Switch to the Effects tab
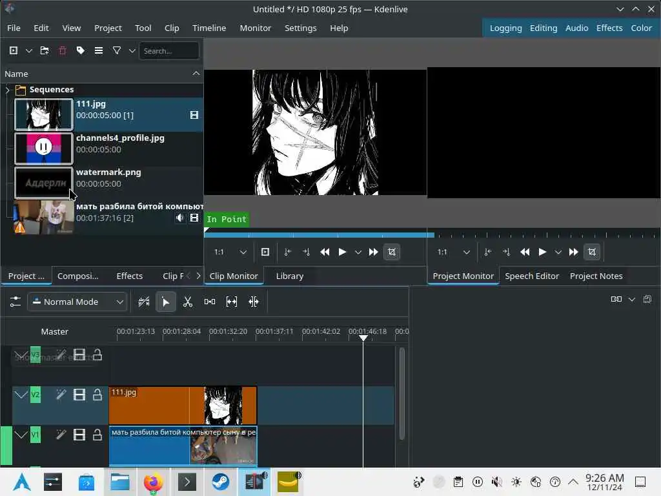661x496 pixels. click(129, 276)
